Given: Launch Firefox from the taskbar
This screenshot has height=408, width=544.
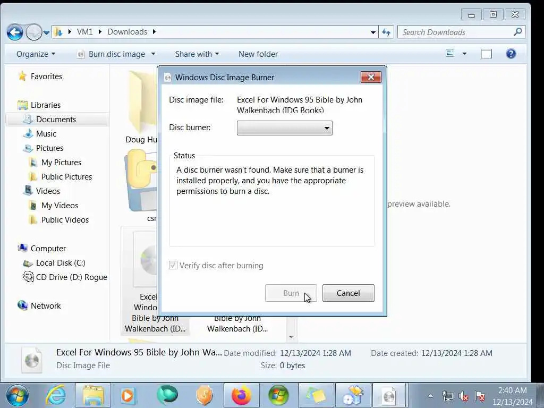Looking at the screenshot, I should pyautogui.click(x=242, y=395).
